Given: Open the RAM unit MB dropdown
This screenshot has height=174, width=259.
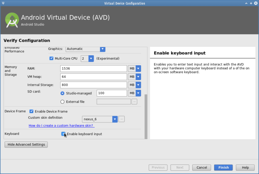Looking at the screenshot, I should (x=134, y=69).
